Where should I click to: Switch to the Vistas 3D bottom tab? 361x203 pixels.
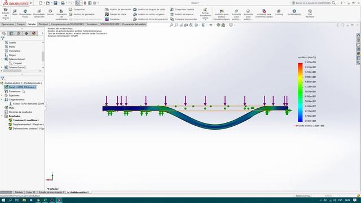coord(30,192)
